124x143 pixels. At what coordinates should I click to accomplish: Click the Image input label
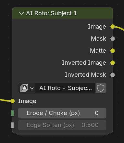point(27,101)
